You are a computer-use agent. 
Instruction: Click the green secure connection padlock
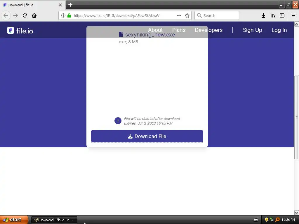pos(69,15)
